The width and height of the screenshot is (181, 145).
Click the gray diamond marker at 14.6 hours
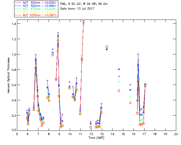point(119,82)
